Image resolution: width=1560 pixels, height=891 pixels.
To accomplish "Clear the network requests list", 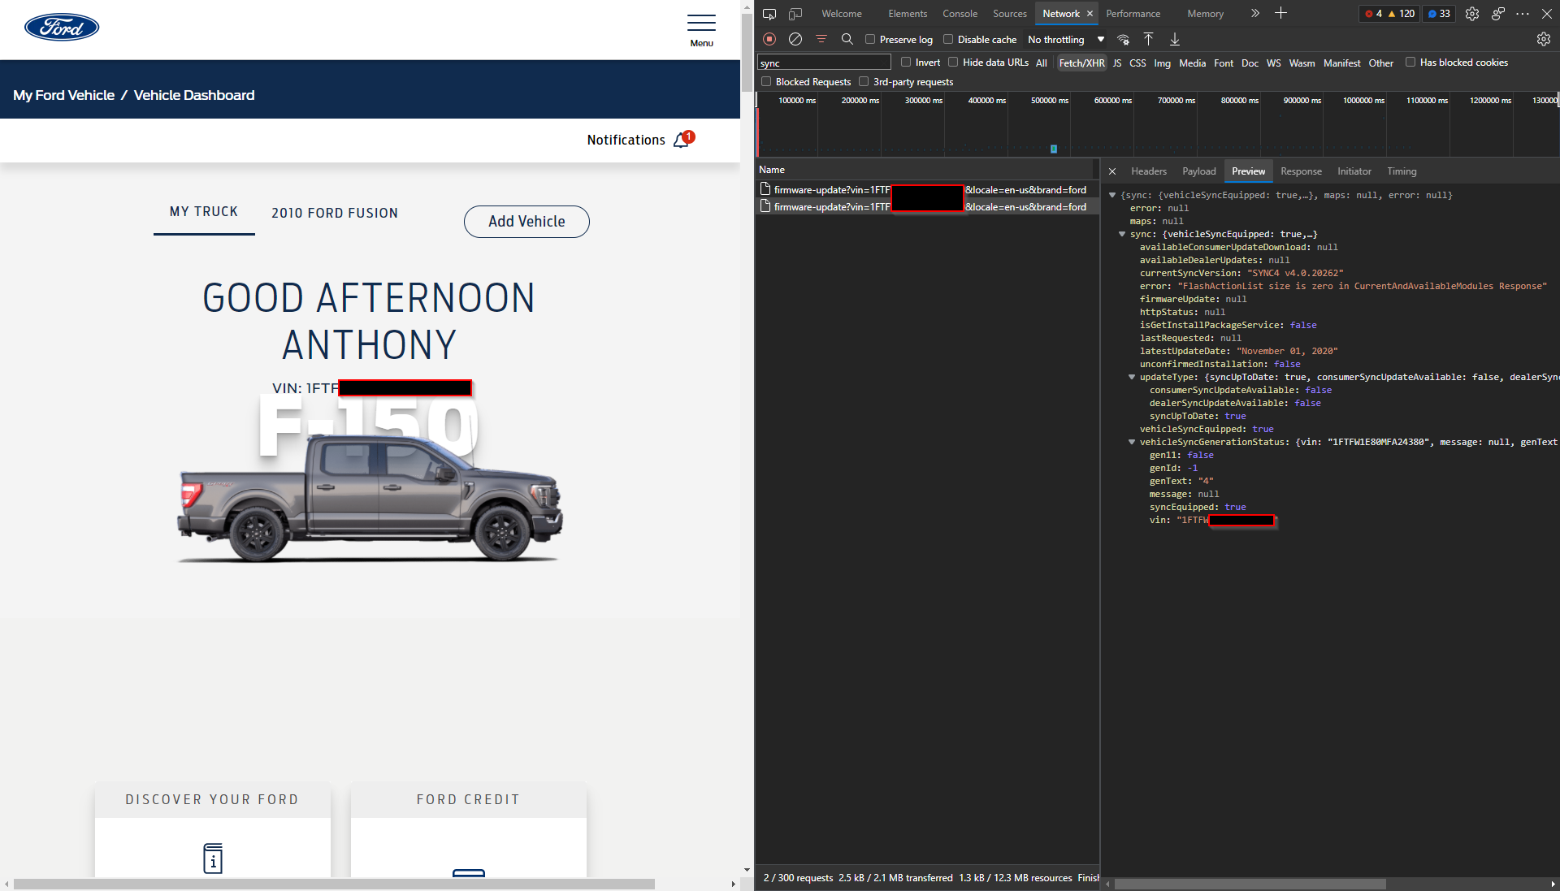I will (795, 39).
